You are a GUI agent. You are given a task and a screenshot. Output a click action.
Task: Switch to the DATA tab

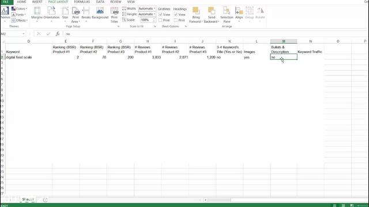coord(100,2)
